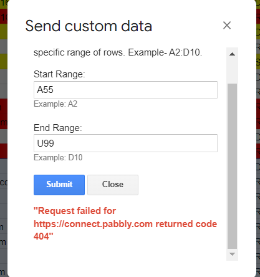
Task: Click the Send custom data title
Action: coord(89,26)
